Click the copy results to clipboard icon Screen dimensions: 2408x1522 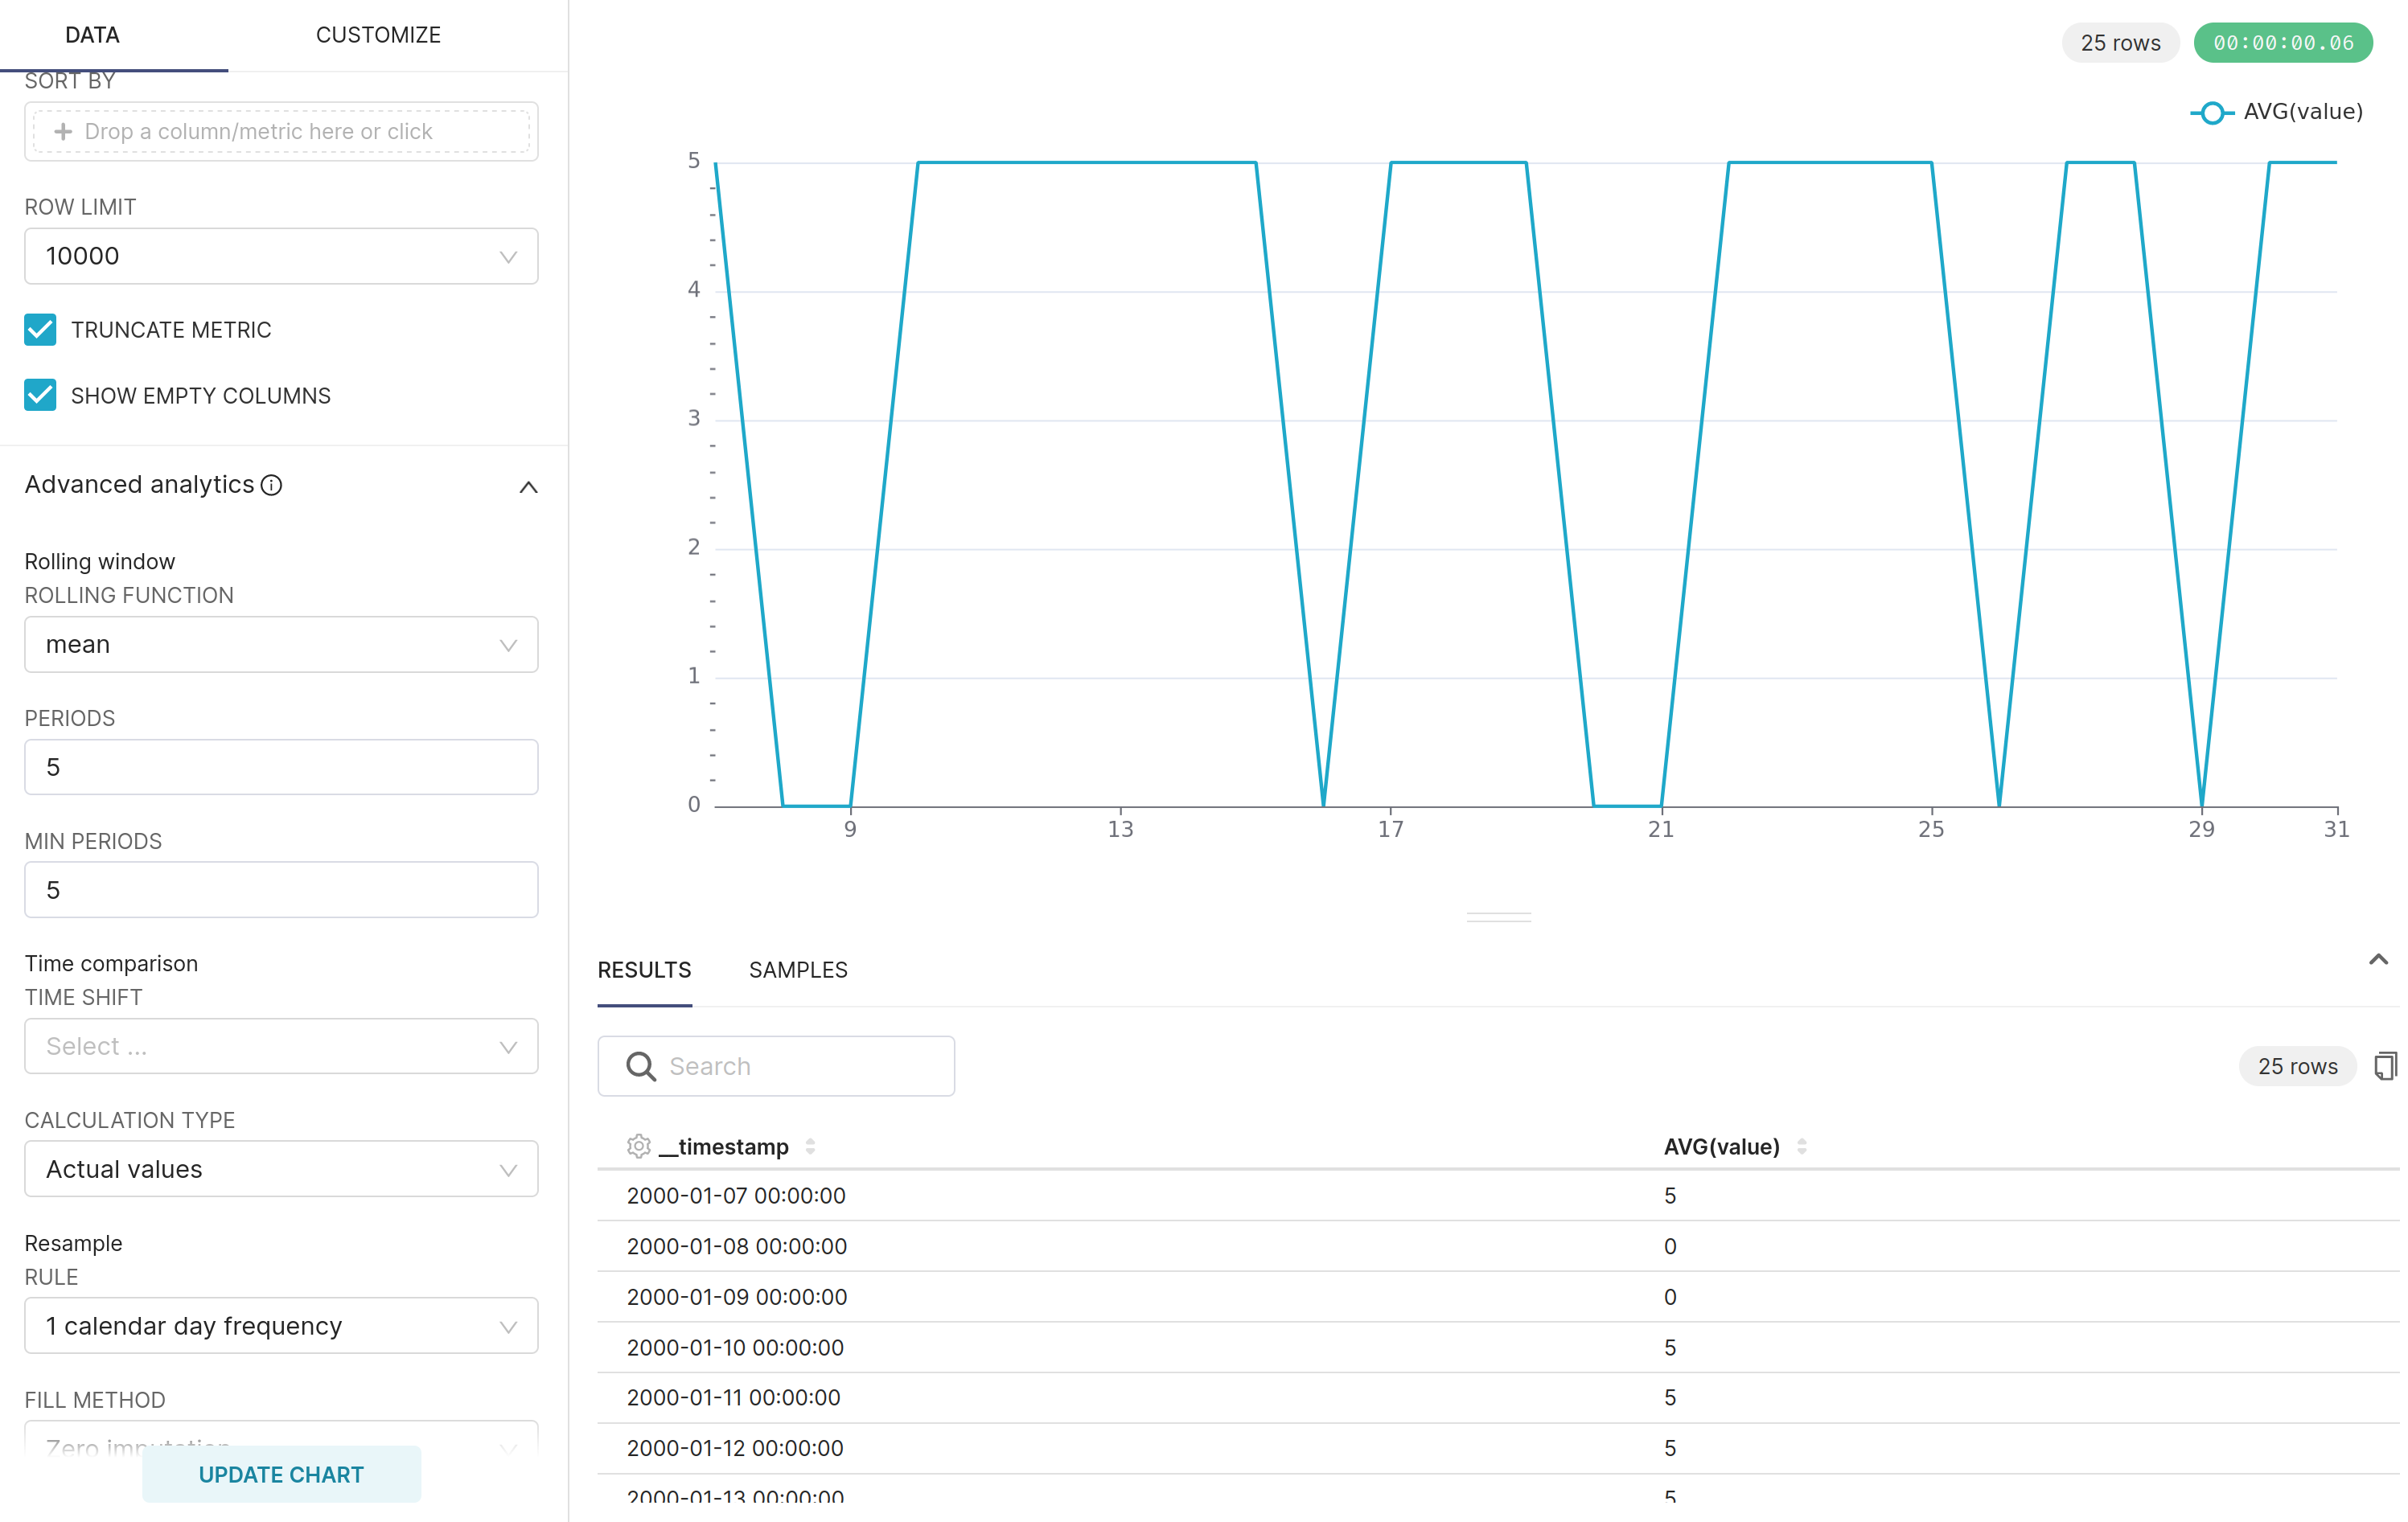pyautogui.click(x=2386, y=1066)
